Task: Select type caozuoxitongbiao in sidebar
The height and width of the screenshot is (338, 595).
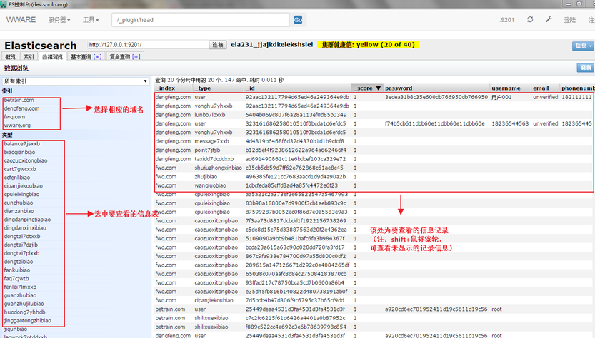Action: click(x=26, y=160)
